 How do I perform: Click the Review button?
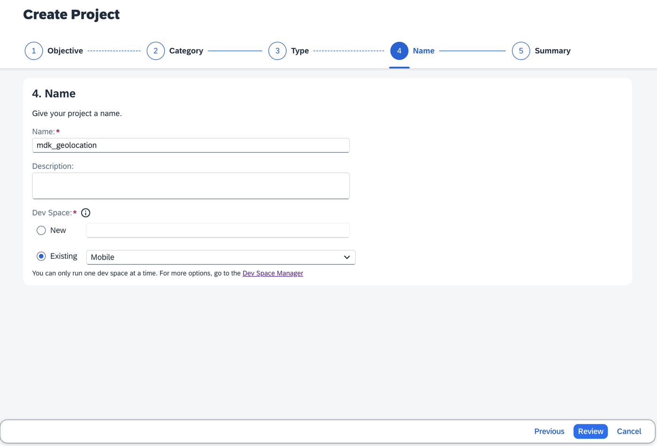tap(590, 431)
